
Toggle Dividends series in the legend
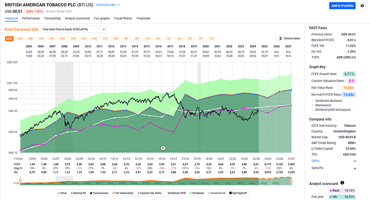click(x=197, y=193)
